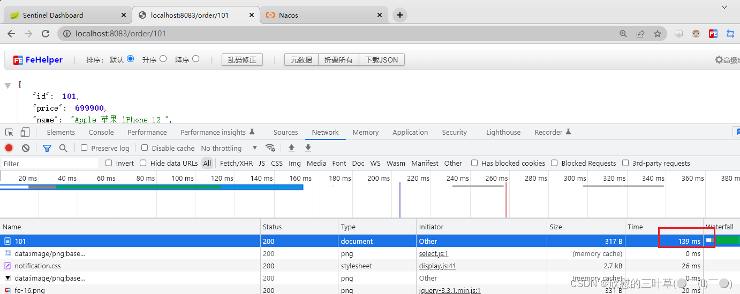Open display.js:41 initiator link
This screenshot has width=740, height=294.
[437, 266]
